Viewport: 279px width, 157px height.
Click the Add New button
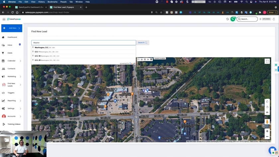[x=12, y=28]
